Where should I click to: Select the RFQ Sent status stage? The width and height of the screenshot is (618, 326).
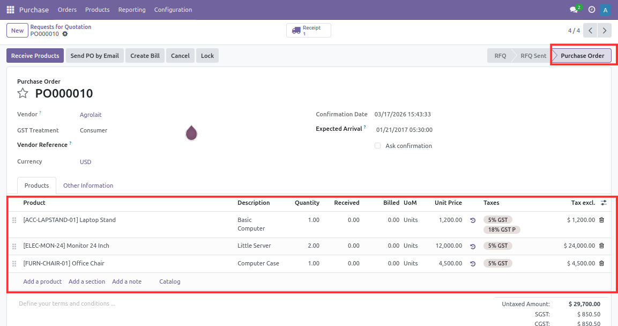tap(533, 56)
